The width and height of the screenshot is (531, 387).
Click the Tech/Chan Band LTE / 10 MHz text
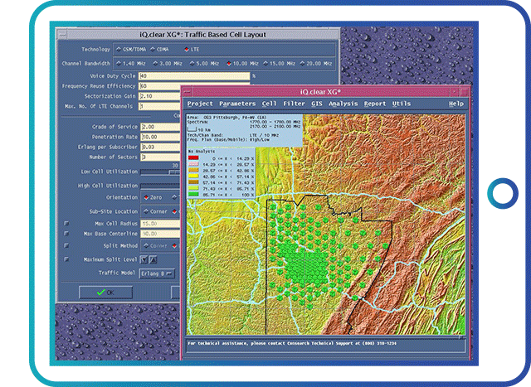pyautogui.click(x=233, y=135)
